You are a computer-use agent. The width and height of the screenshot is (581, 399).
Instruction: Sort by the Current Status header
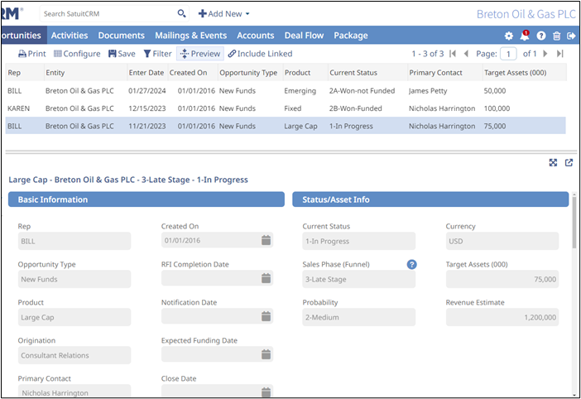pyautogui.click(x=367, y=73)
